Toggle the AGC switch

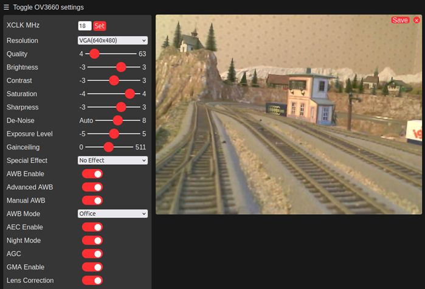tap(92, 254)
